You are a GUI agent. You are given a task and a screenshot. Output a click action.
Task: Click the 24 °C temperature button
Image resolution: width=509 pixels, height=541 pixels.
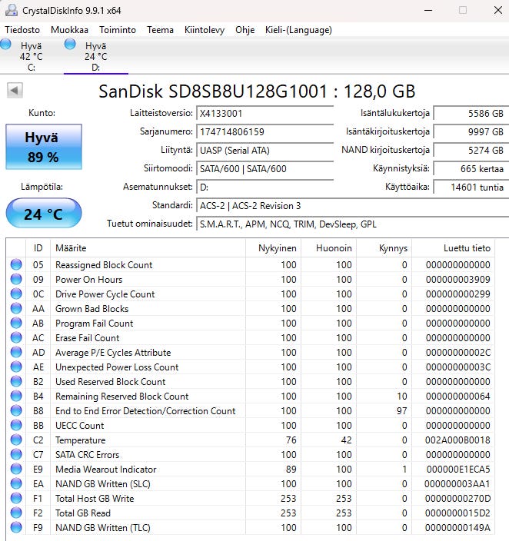pos(44,213)
